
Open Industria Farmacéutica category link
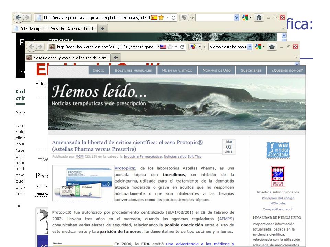pos(142,157)
